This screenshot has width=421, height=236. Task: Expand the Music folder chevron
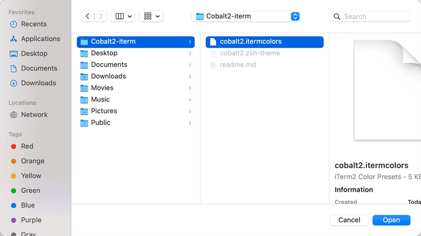(190, 100)
